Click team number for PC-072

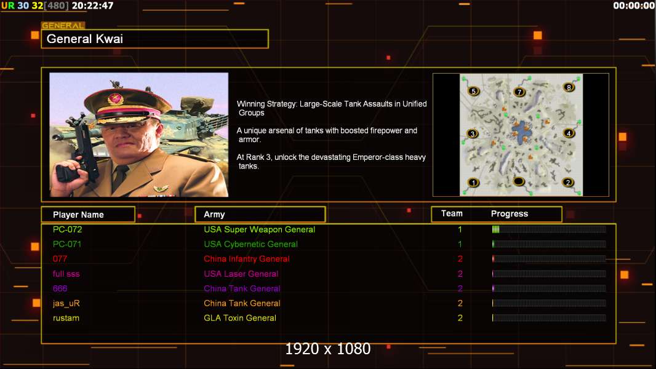[460, 229]
